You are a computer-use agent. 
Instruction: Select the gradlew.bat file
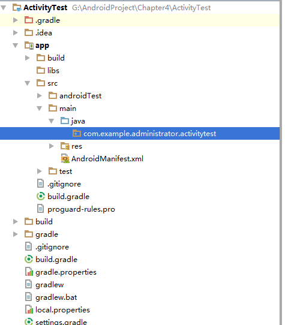point(56,297)
